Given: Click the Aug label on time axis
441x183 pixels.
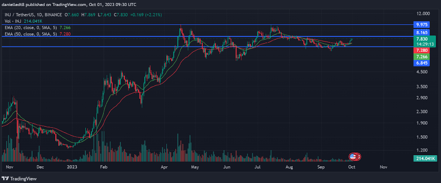Looking at the screenshot, I should tap(289, 167).
